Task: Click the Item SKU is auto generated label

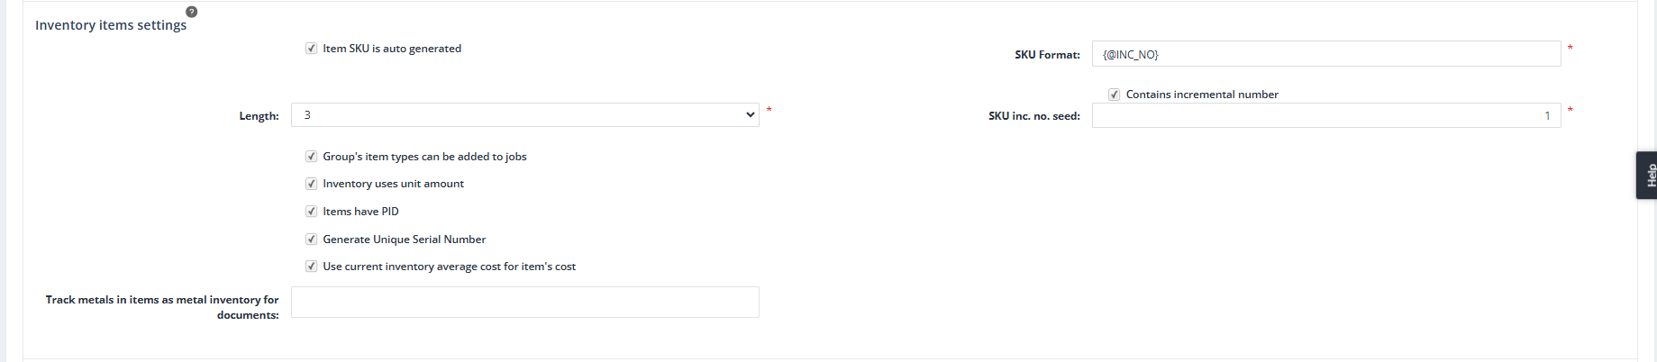Action: [392, 49]
